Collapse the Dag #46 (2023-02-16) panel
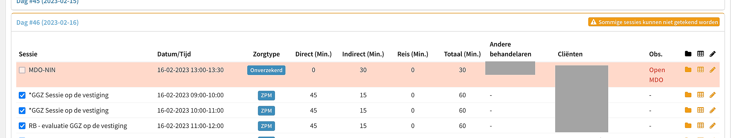731x138 pixels. (47, 23)
